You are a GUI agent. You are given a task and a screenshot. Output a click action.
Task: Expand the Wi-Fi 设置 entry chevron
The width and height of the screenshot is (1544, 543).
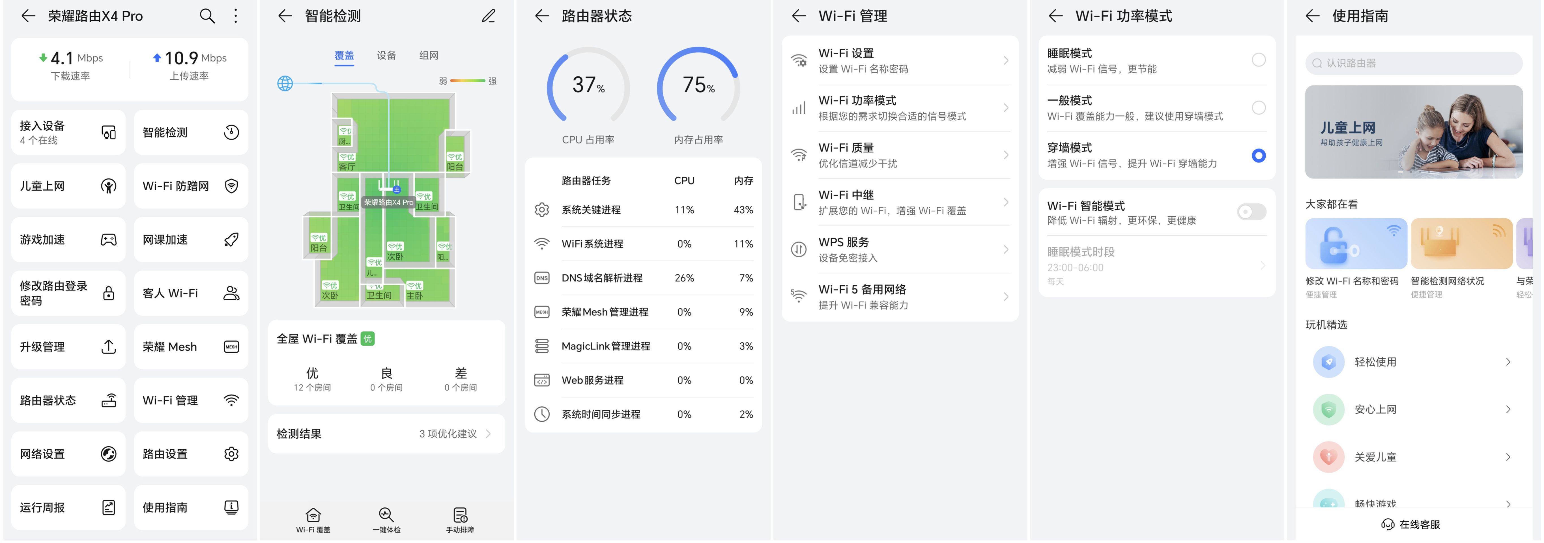coord(1006,61)
